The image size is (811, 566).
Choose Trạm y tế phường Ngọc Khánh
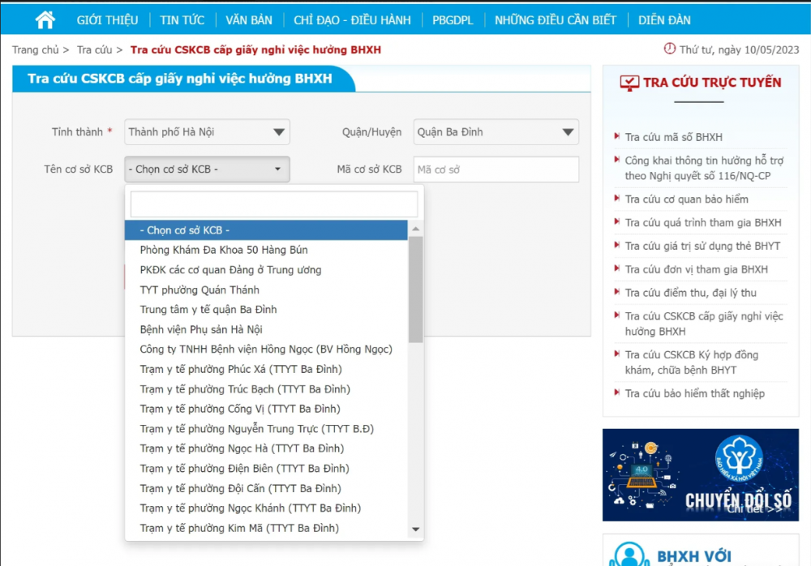pyautogui.click(x=266, y=508)
